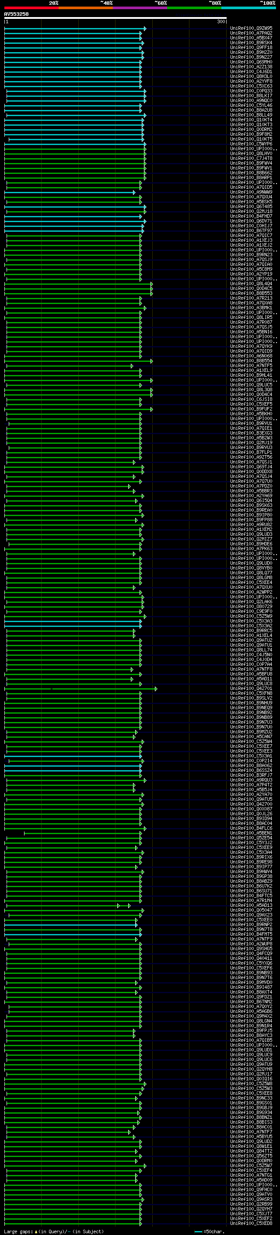Select hit label UniRef100_C5XFN8
The width and height of the screenshot is (280, 1235).
[251, 693]
